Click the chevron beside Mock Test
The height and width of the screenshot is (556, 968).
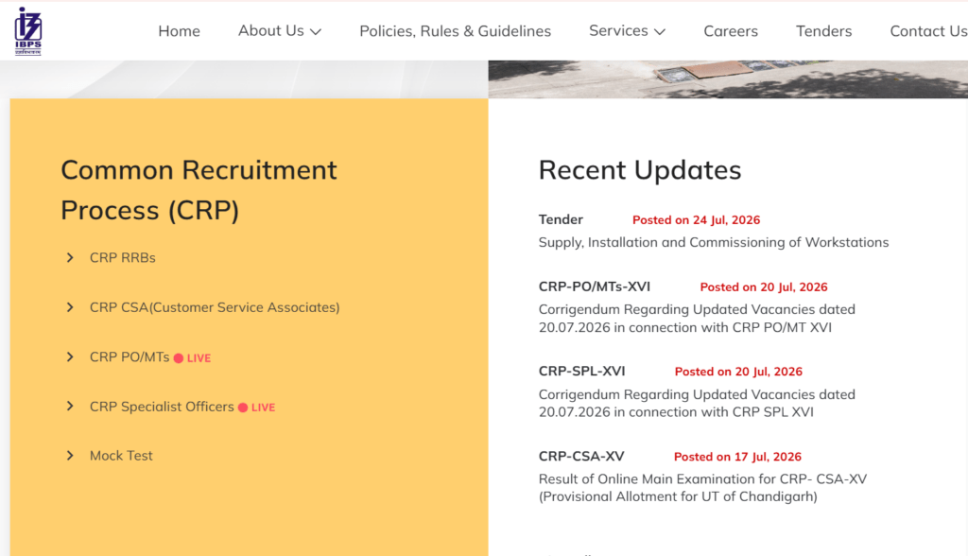[70, 456]
